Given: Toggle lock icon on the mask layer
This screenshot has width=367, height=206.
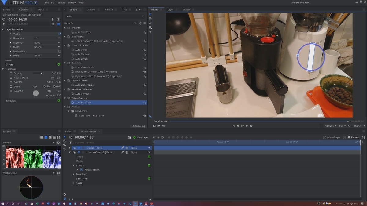Looking at the screenshot, I should click(74, 148).
